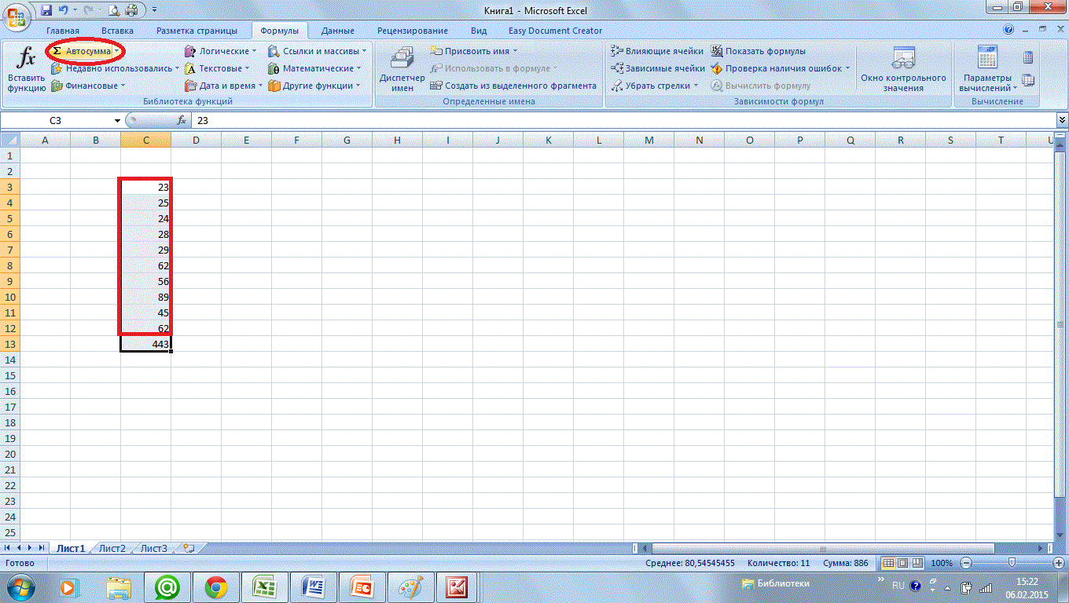Viewport: 1069px width, 603px height.
Task: Open the Mail.Ru Agent taskbar icon
Action: 167,586
